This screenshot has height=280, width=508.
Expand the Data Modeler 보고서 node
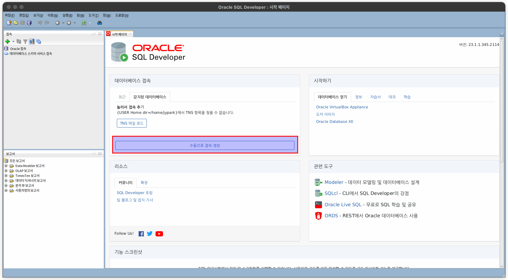6,166
